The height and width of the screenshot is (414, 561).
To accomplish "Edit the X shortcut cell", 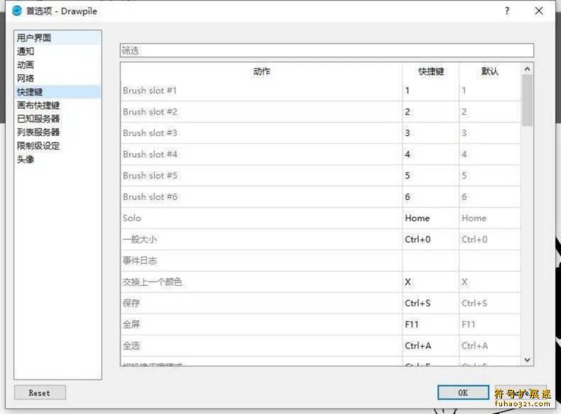I will click(x=431, y=282).
